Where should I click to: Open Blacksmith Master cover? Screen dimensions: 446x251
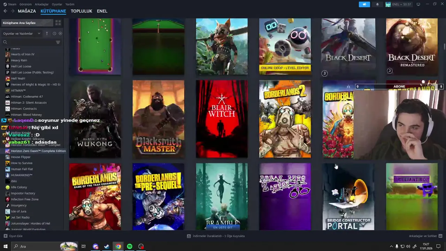pos(158,119)
